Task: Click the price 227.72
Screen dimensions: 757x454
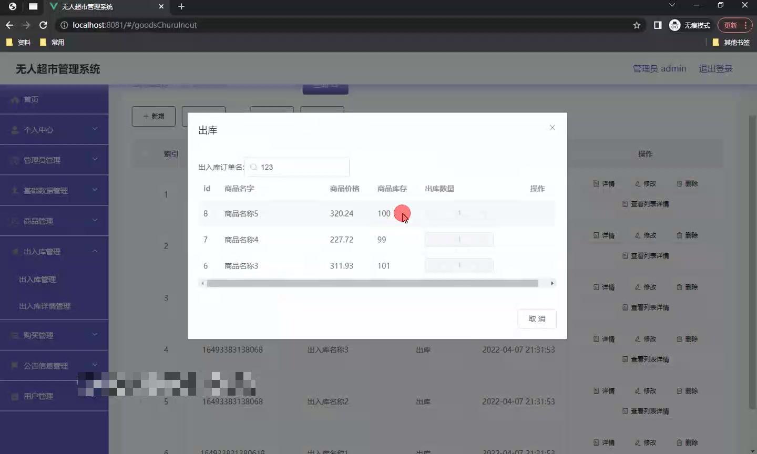Action: pos(342,240)
